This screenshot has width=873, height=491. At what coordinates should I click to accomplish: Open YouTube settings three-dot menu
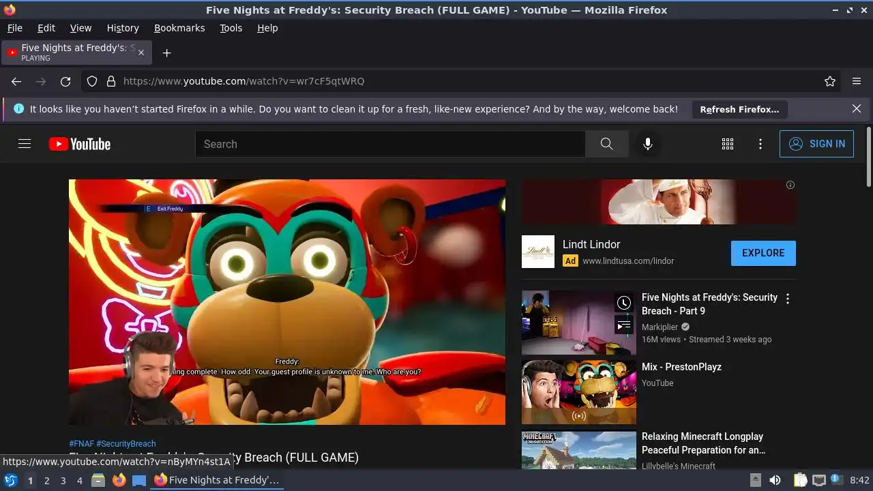point(760,144)
